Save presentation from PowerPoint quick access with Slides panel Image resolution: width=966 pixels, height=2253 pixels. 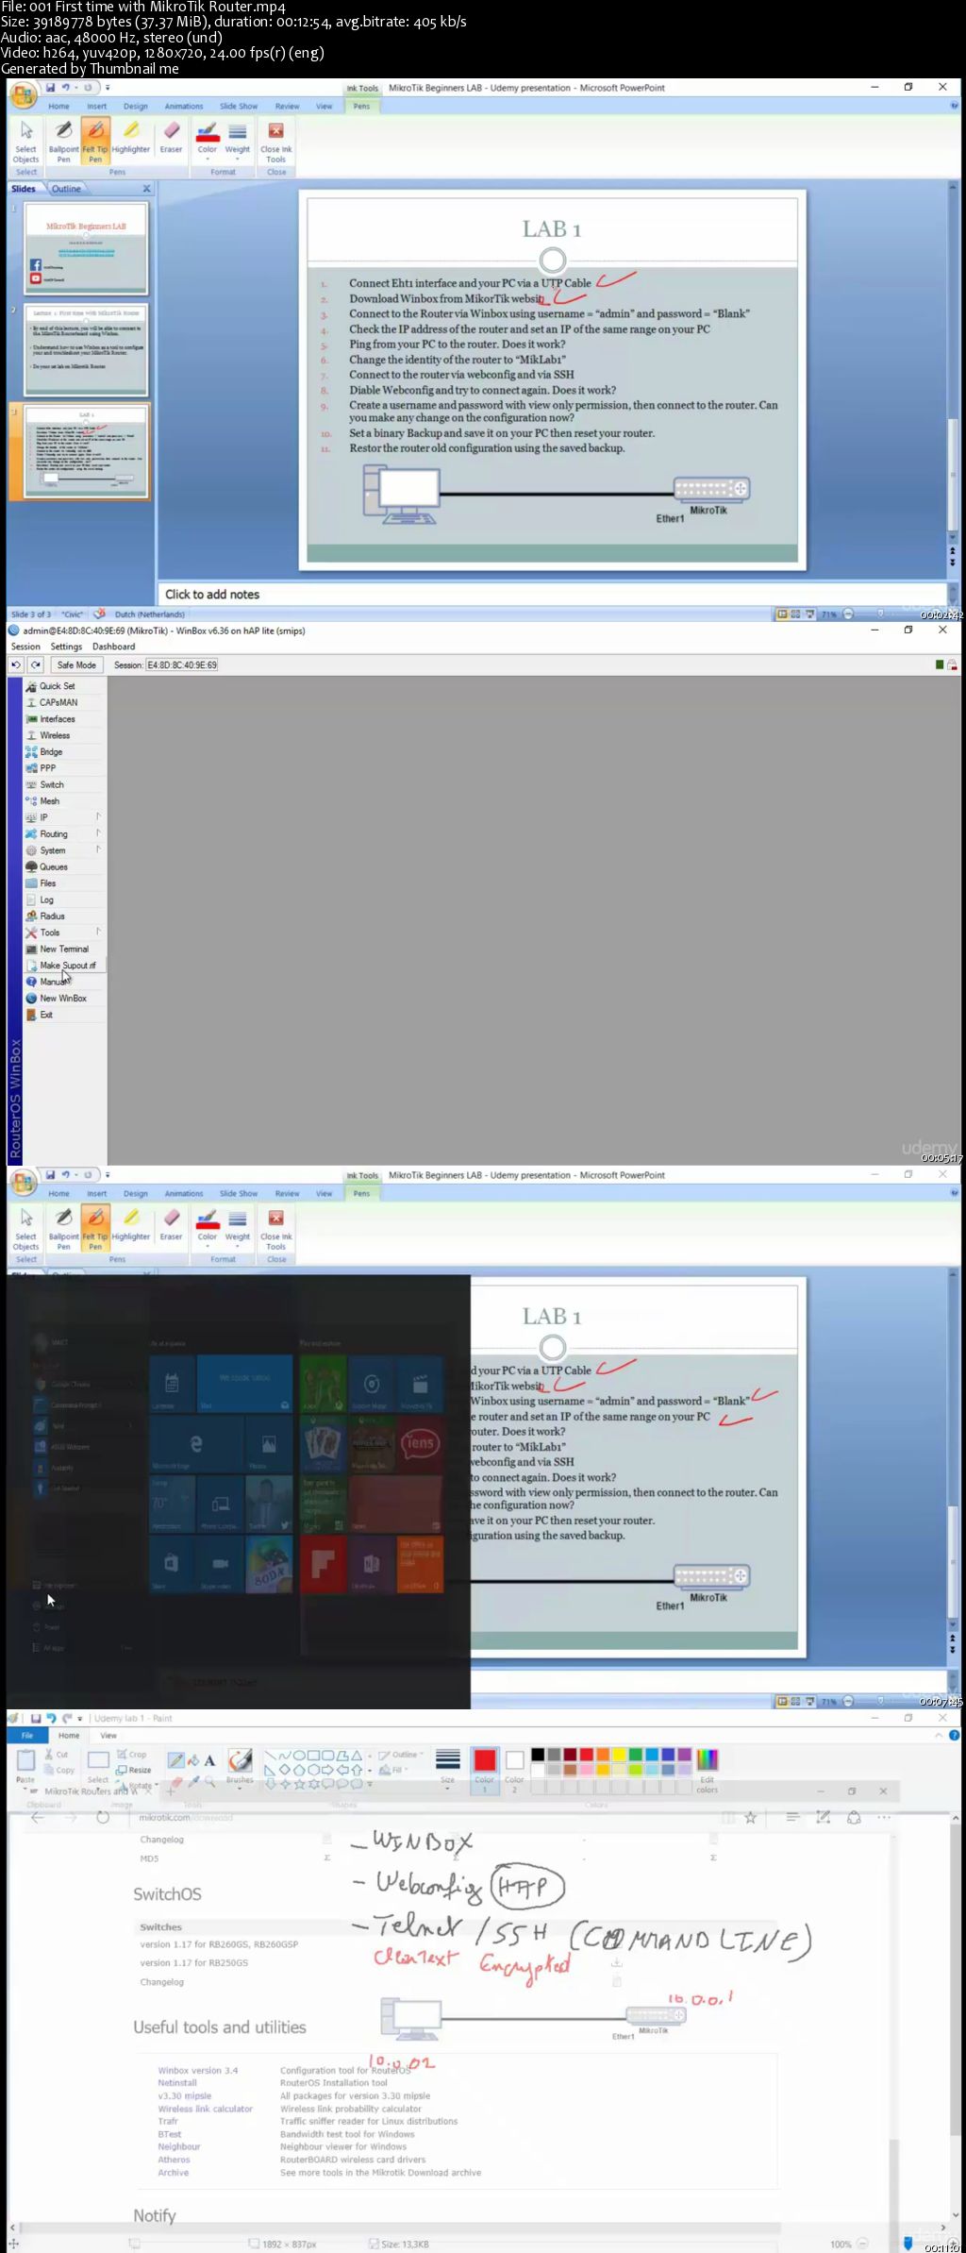[x=50, y=88]
